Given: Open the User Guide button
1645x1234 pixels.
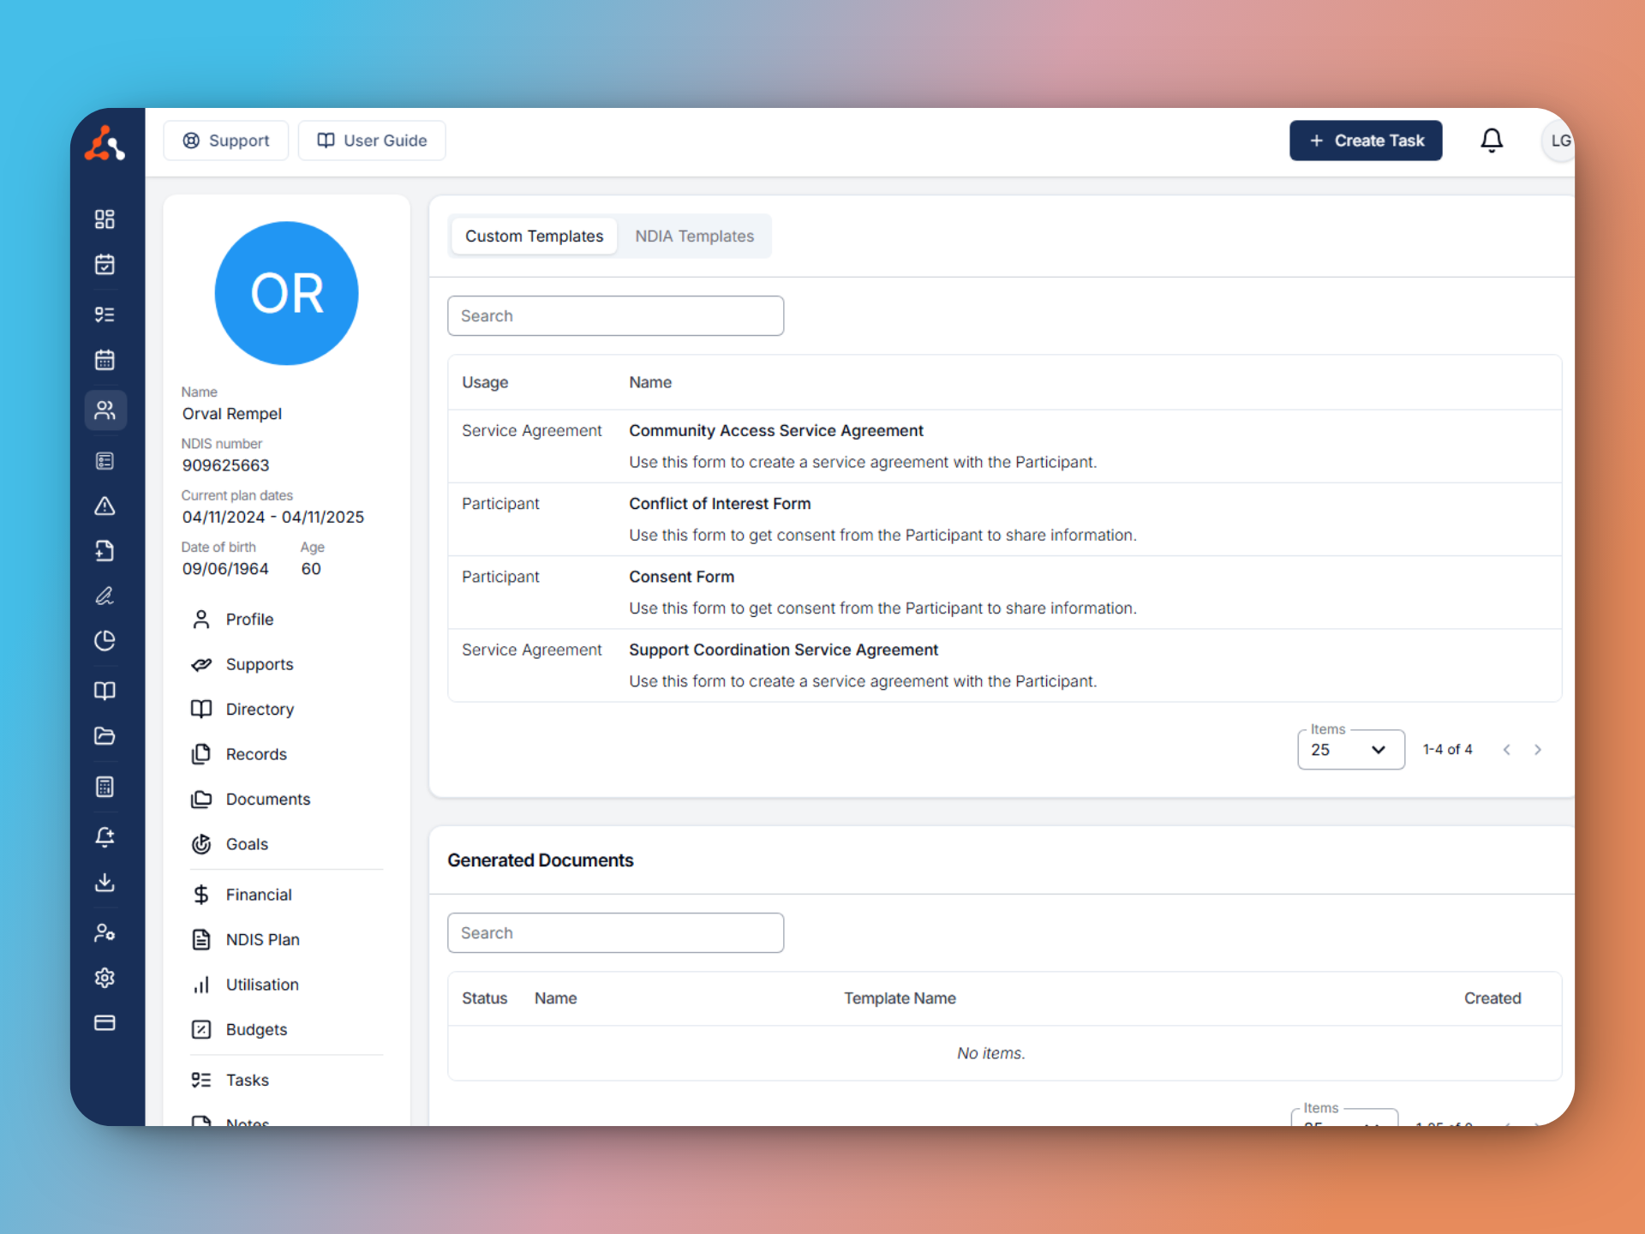Looking at the screenshot, I should pyautogui.click(x=372, y=141).
